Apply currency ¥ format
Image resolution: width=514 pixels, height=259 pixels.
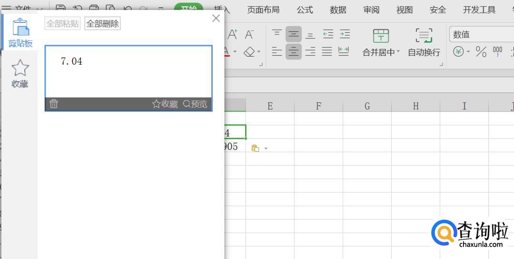[x=458, y=52]
